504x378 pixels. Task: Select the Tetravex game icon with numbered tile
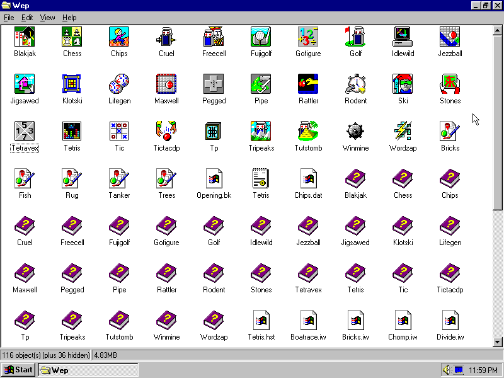coord(25,131)
